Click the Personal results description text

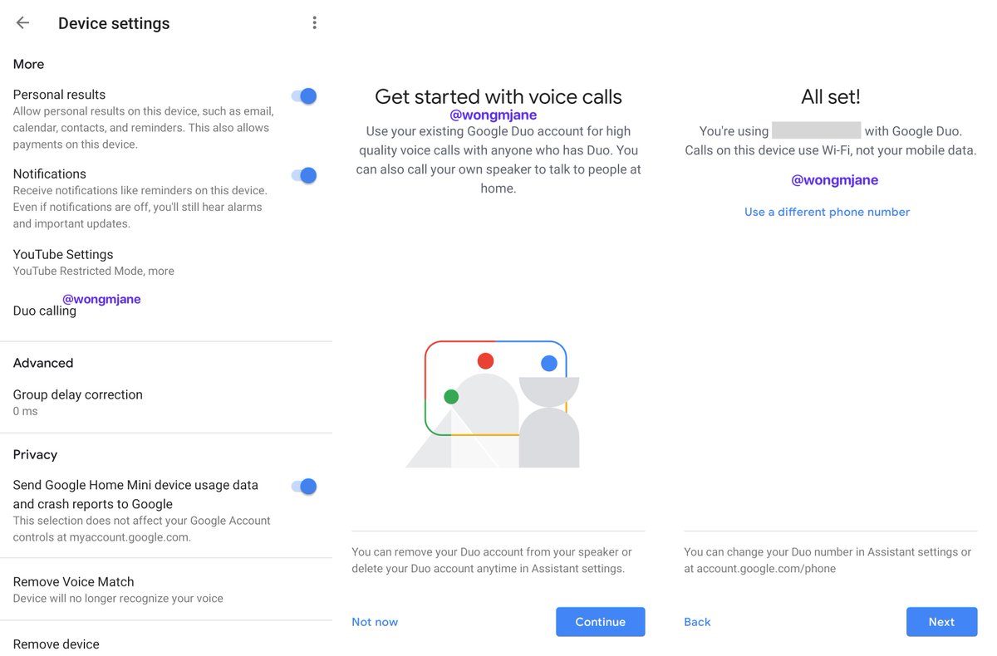141,128
